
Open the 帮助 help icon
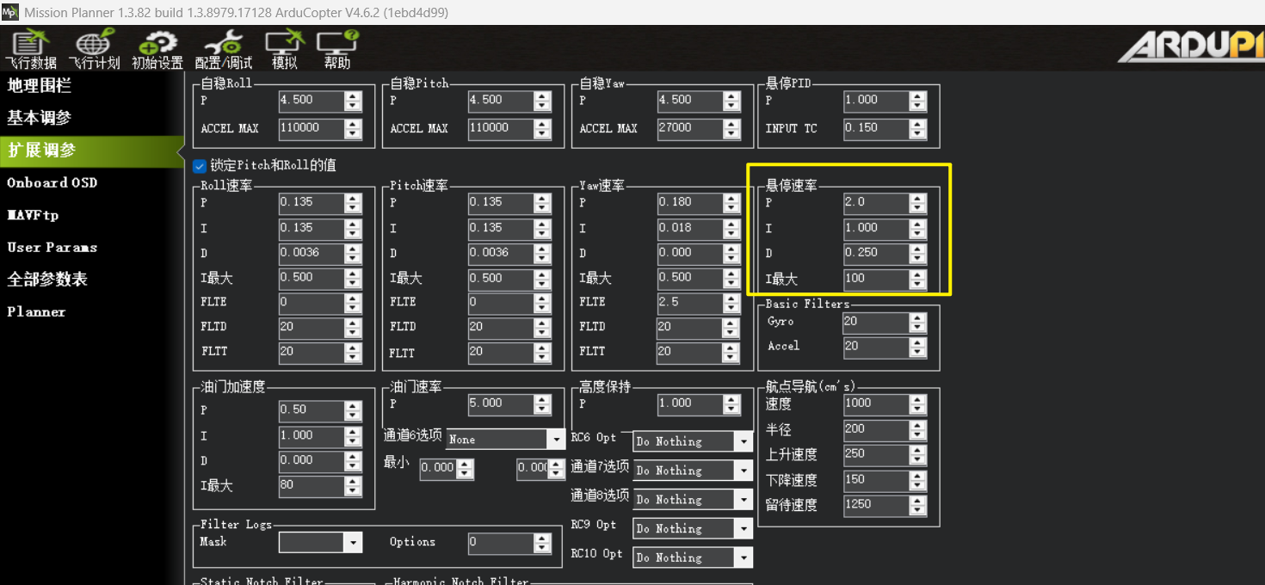click(x=337, y=50)
